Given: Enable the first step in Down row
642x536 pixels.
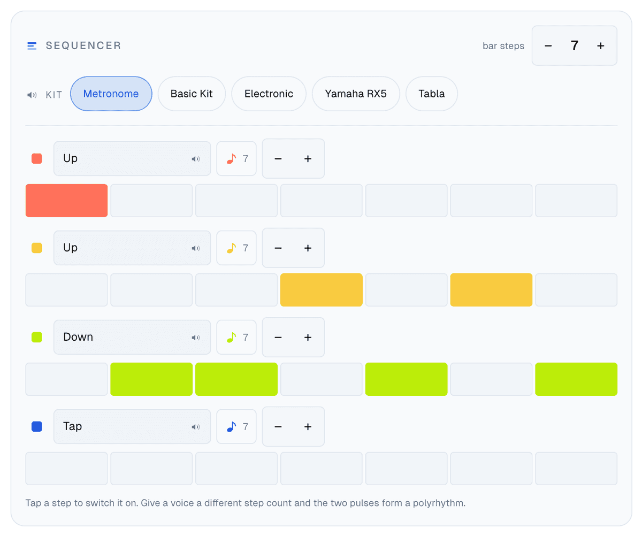Looking at the screenshot, I should coord(66,379).
